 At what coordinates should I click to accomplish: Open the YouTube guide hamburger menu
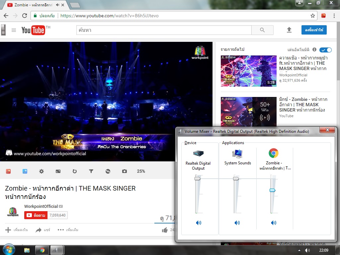click(14, 30)
